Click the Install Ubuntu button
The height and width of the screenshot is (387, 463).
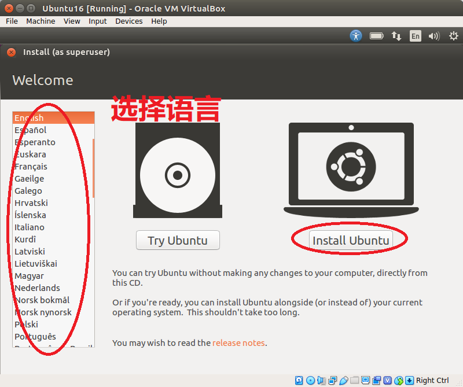(x=351, y=240)
